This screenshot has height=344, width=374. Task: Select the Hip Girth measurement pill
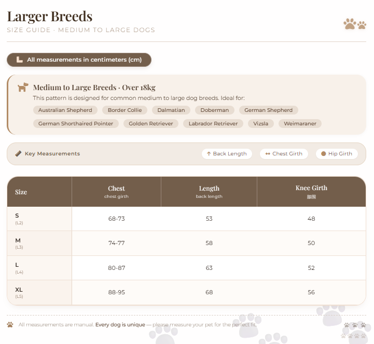[337, 154]
